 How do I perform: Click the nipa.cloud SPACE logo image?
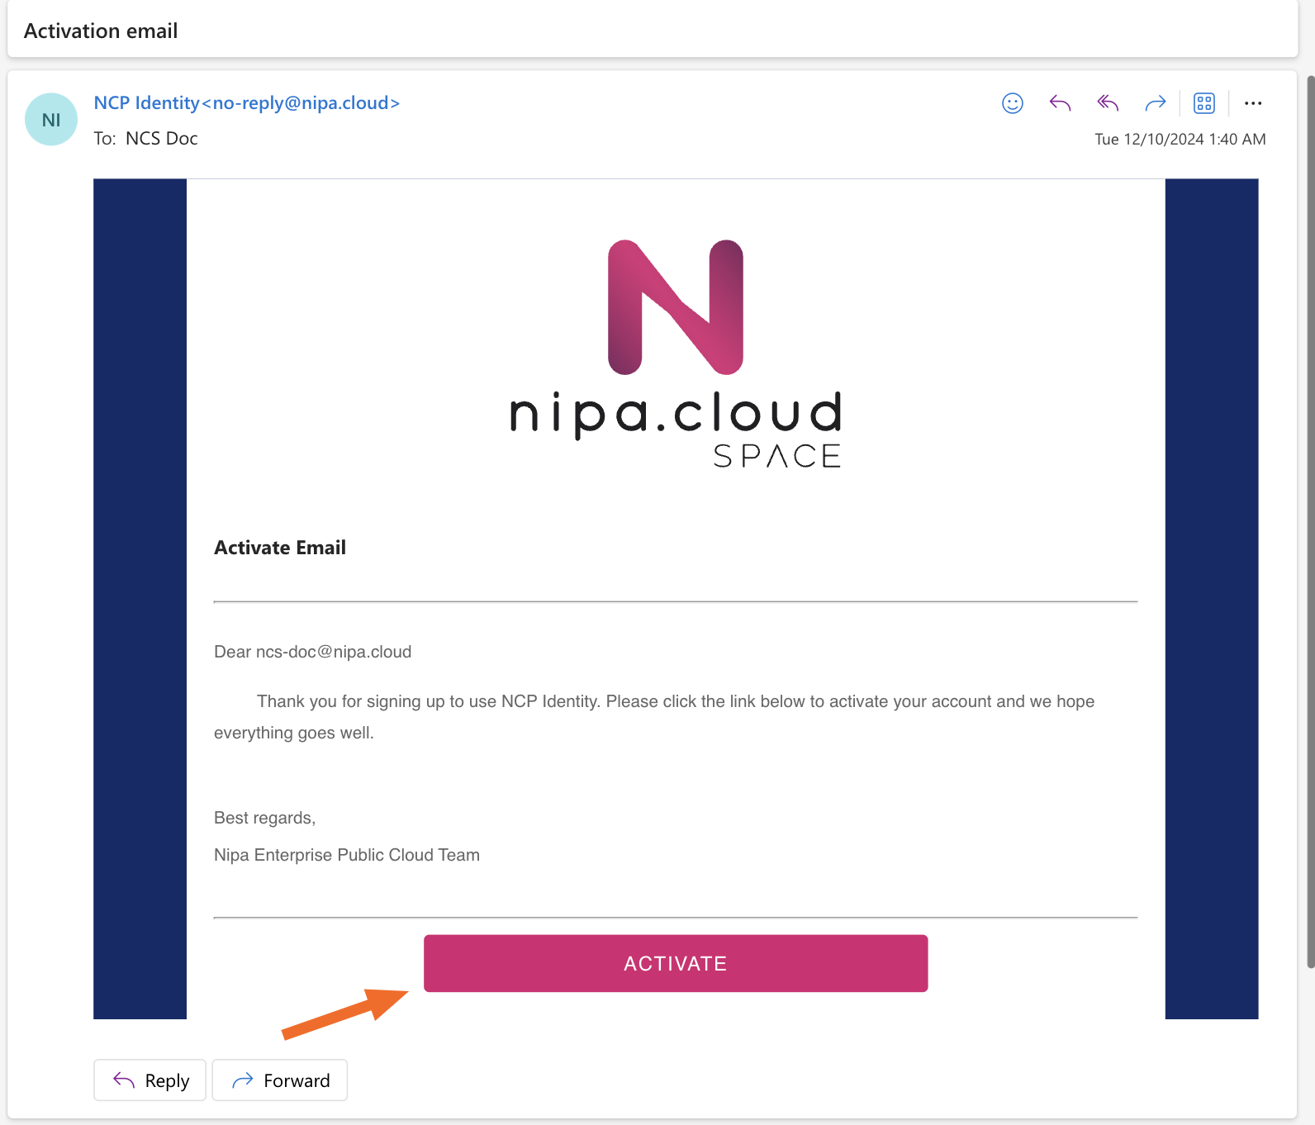[676, 355]
